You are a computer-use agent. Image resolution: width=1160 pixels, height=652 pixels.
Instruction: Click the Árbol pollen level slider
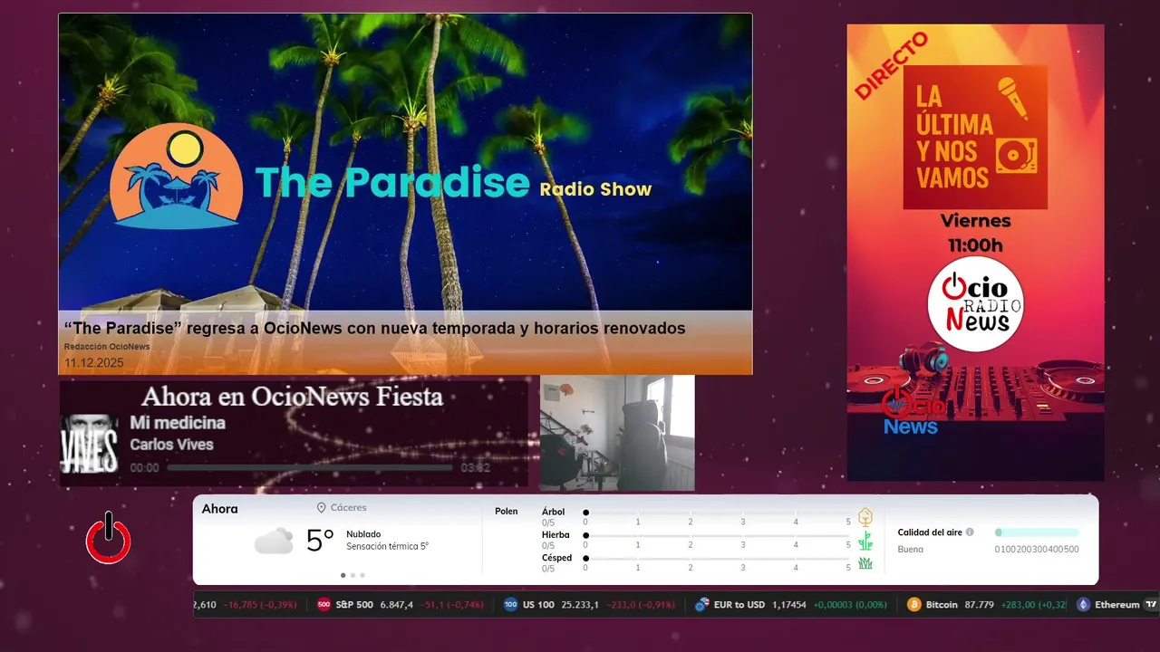click(x=718, y=513)
